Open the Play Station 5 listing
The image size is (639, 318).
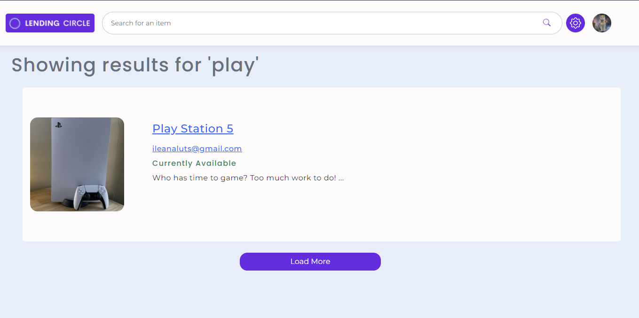click(193, 128)
